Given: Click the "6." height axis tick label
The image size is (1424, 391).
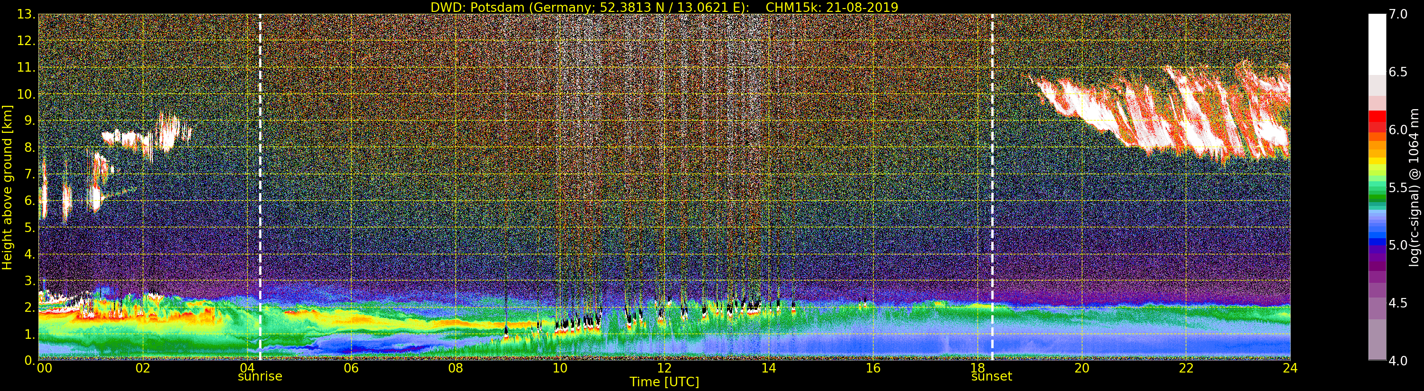Looking at the screenshot, I should click(x=29, y=201).
